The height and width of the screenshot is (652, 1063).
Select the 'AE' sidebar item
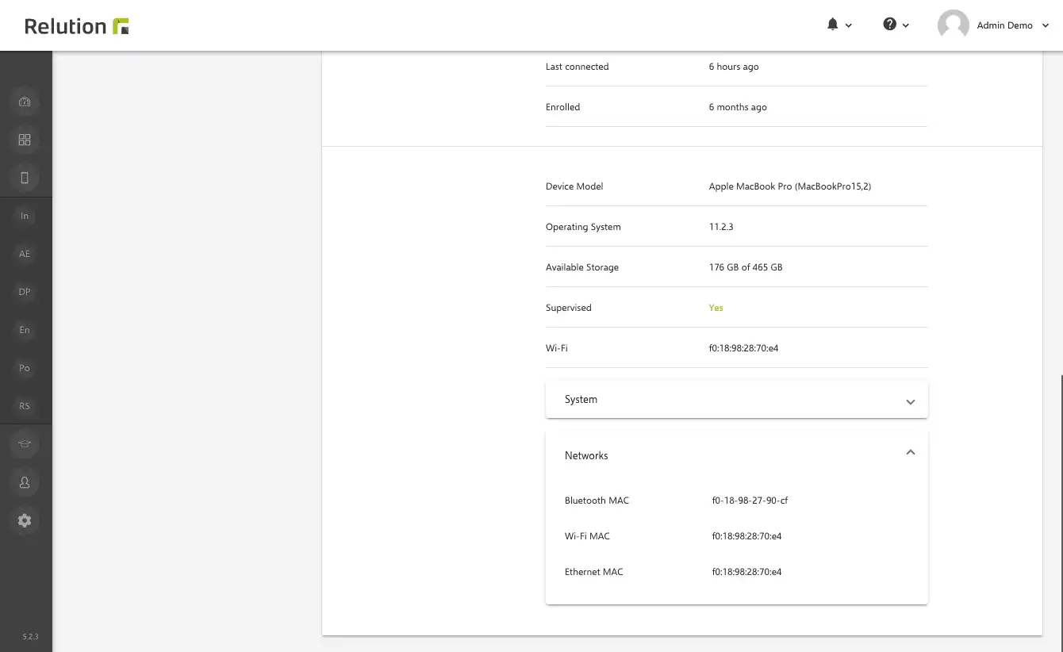[x=25, y=254]
